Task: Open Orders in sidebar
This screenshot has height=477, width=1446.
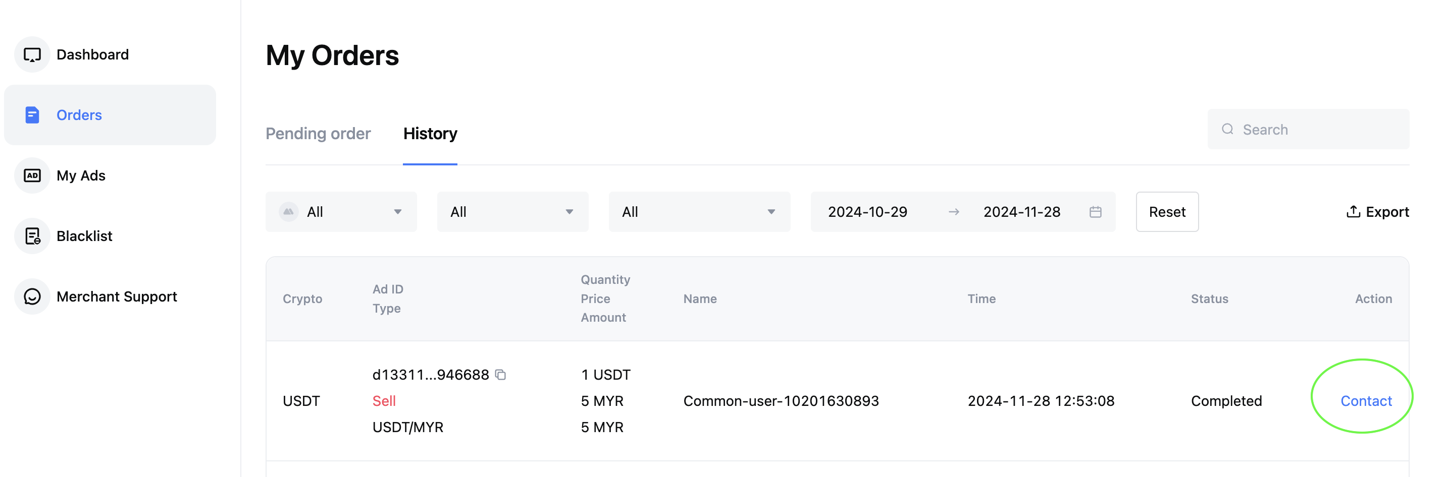Action: click(x=110, y=115)
